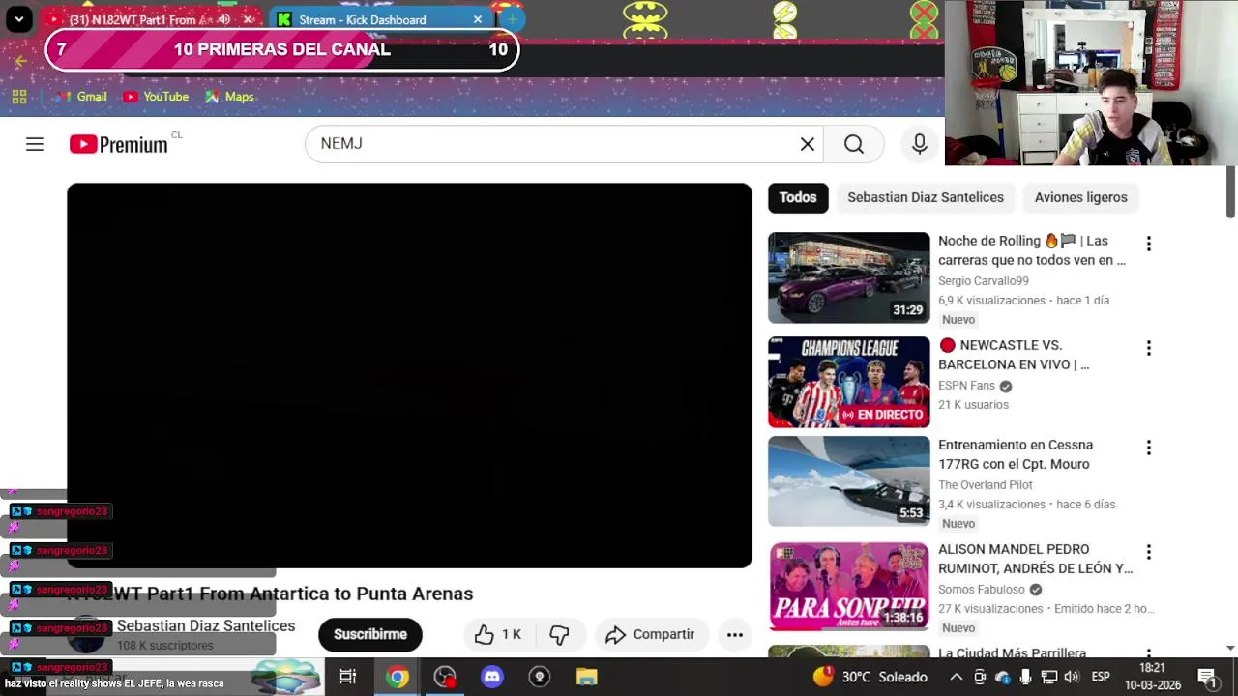
Task: Open the 30°C Soleado weather widget
Action: coord(870,677)
